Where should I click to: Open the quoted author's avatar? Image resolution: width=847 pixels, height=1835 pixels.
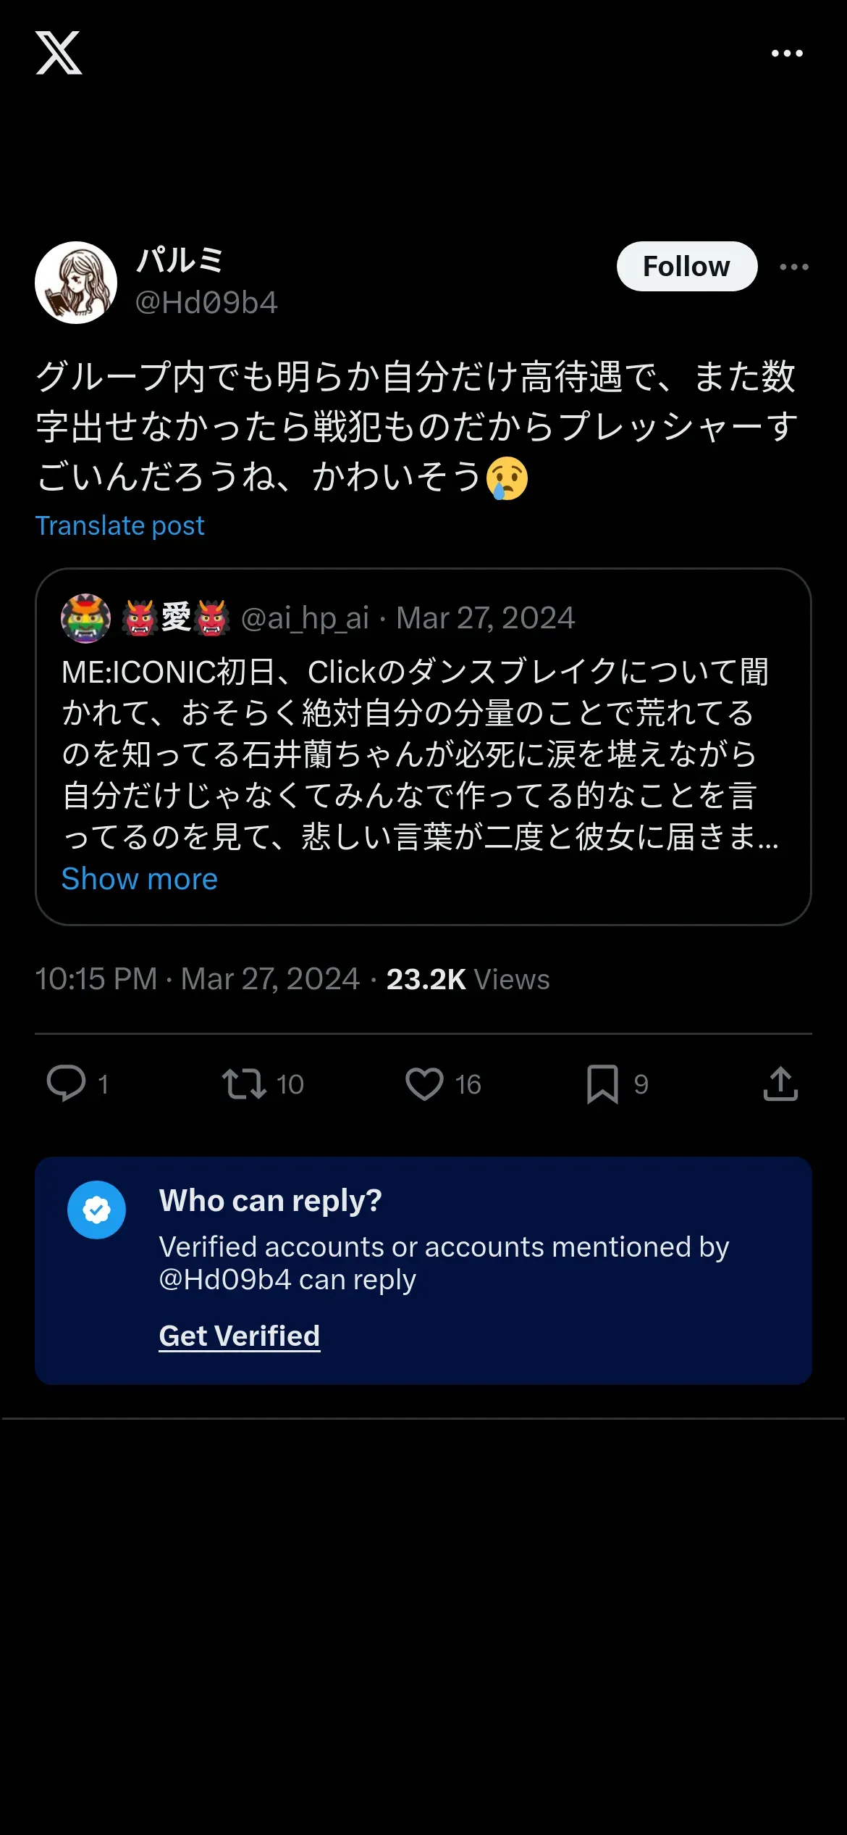(85, 618)
